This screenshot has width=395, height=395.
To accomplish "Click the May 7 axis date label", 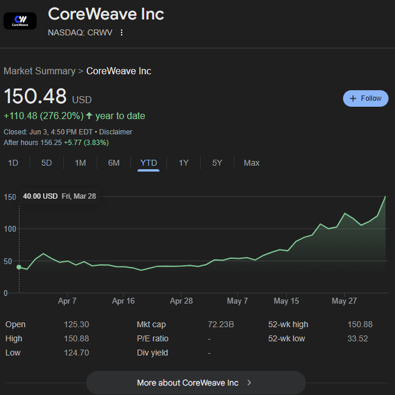I will [237, 301].
